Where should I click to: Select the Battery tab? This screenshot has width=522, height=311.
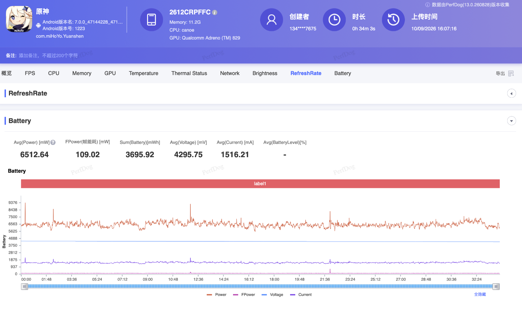[x=343, y=73]
